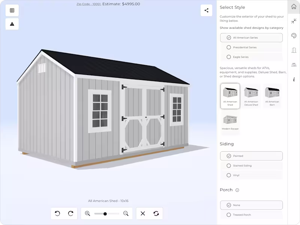
Task: Open the grid view icon at top left
Action: coord(12,10)
